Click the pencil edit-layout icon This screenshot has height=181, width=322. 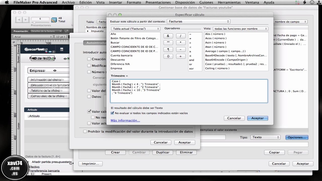(66, 31)
